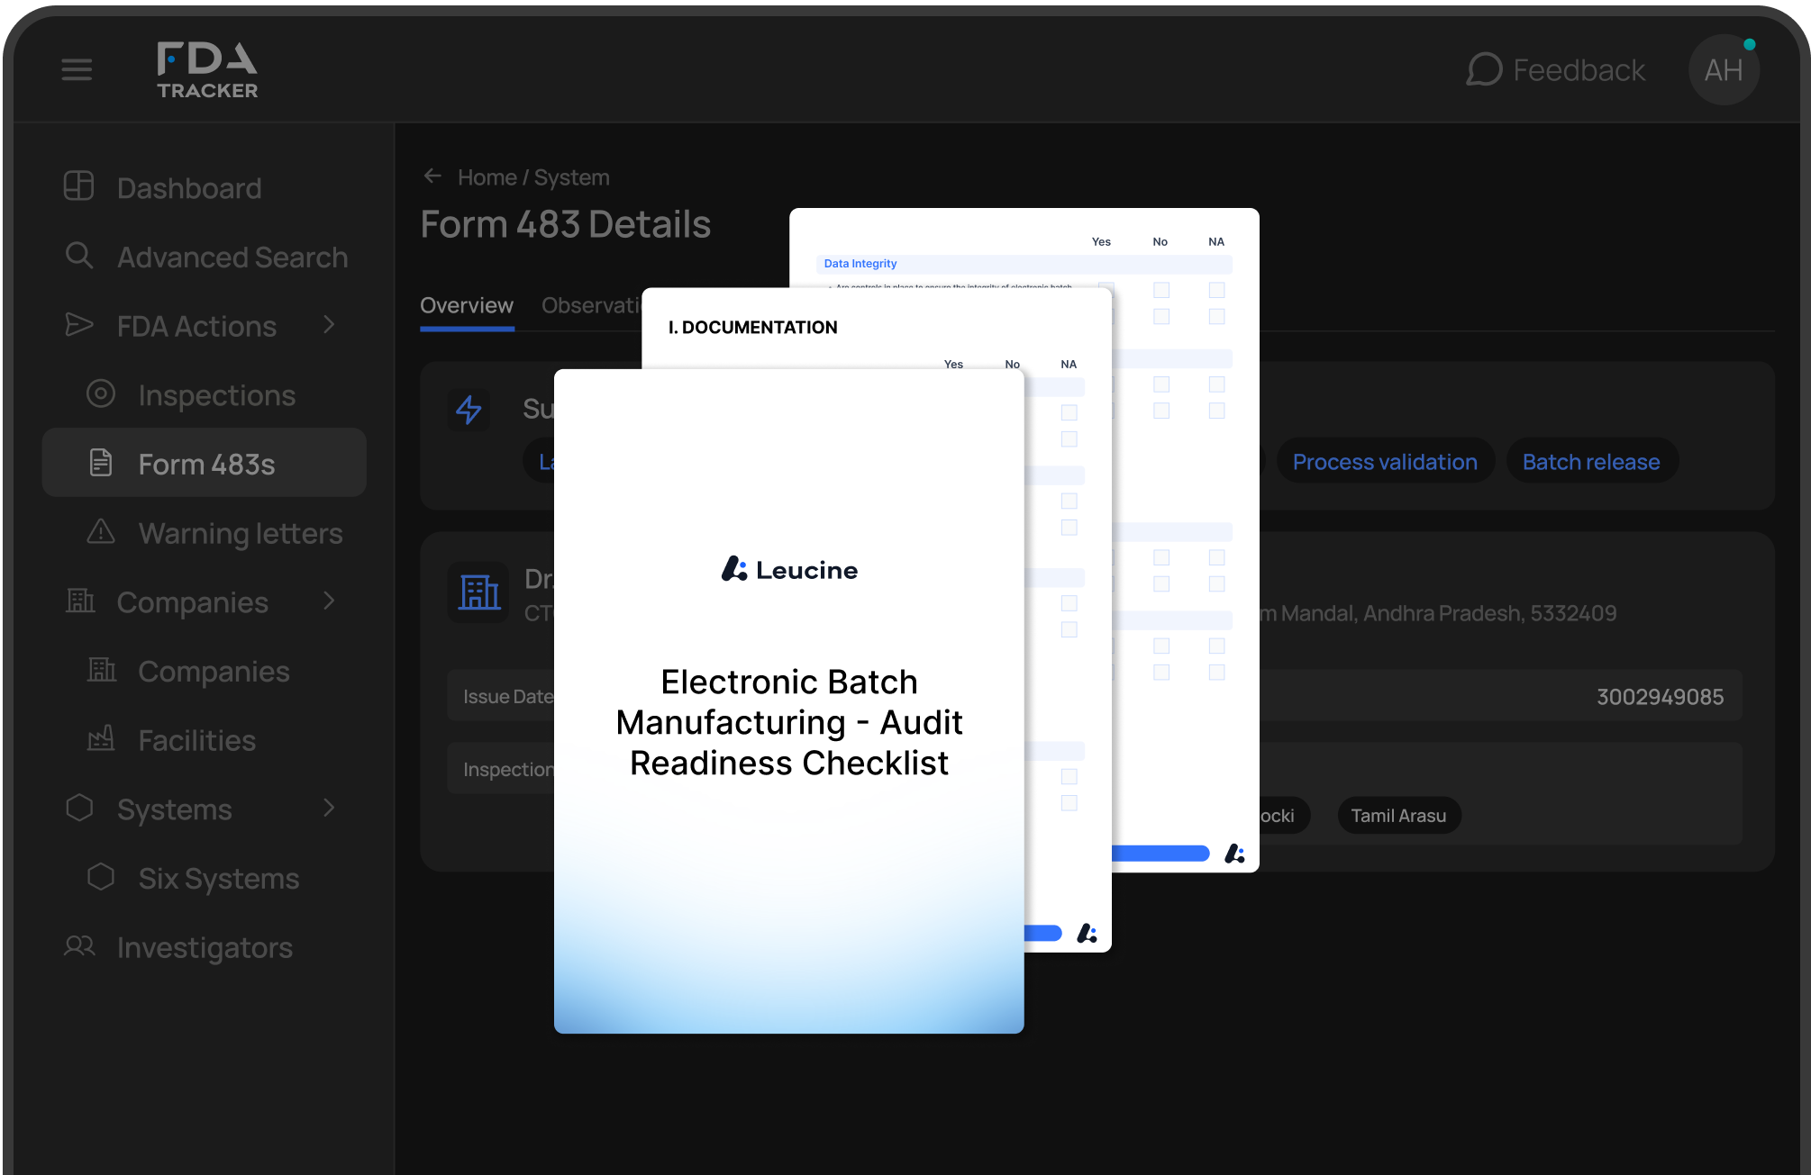1811x1175 pixels.
Task: Click the Batch release tag
Action: (x=1590, y=462)
